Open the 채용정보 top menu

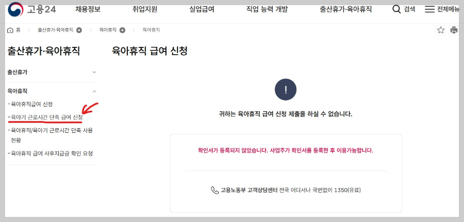point(88,9)
